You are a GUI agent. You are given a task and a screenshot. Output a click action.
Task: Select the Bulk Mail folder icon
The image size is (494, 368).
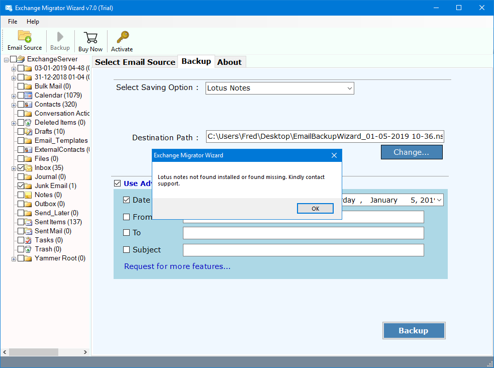pyautogui.click(x=28, y=86)
